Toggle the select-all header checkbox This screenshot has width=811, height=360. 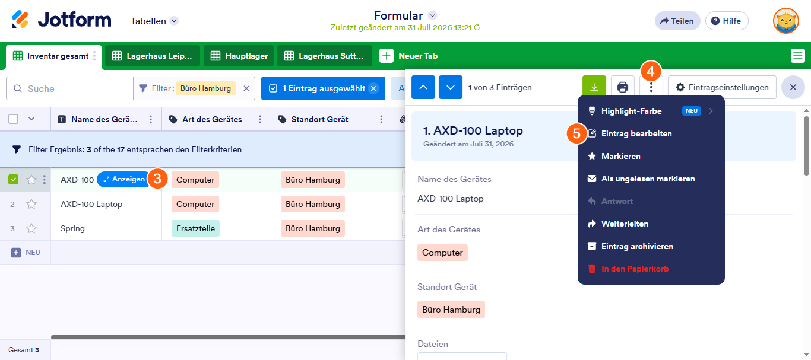tap(14, 119)
